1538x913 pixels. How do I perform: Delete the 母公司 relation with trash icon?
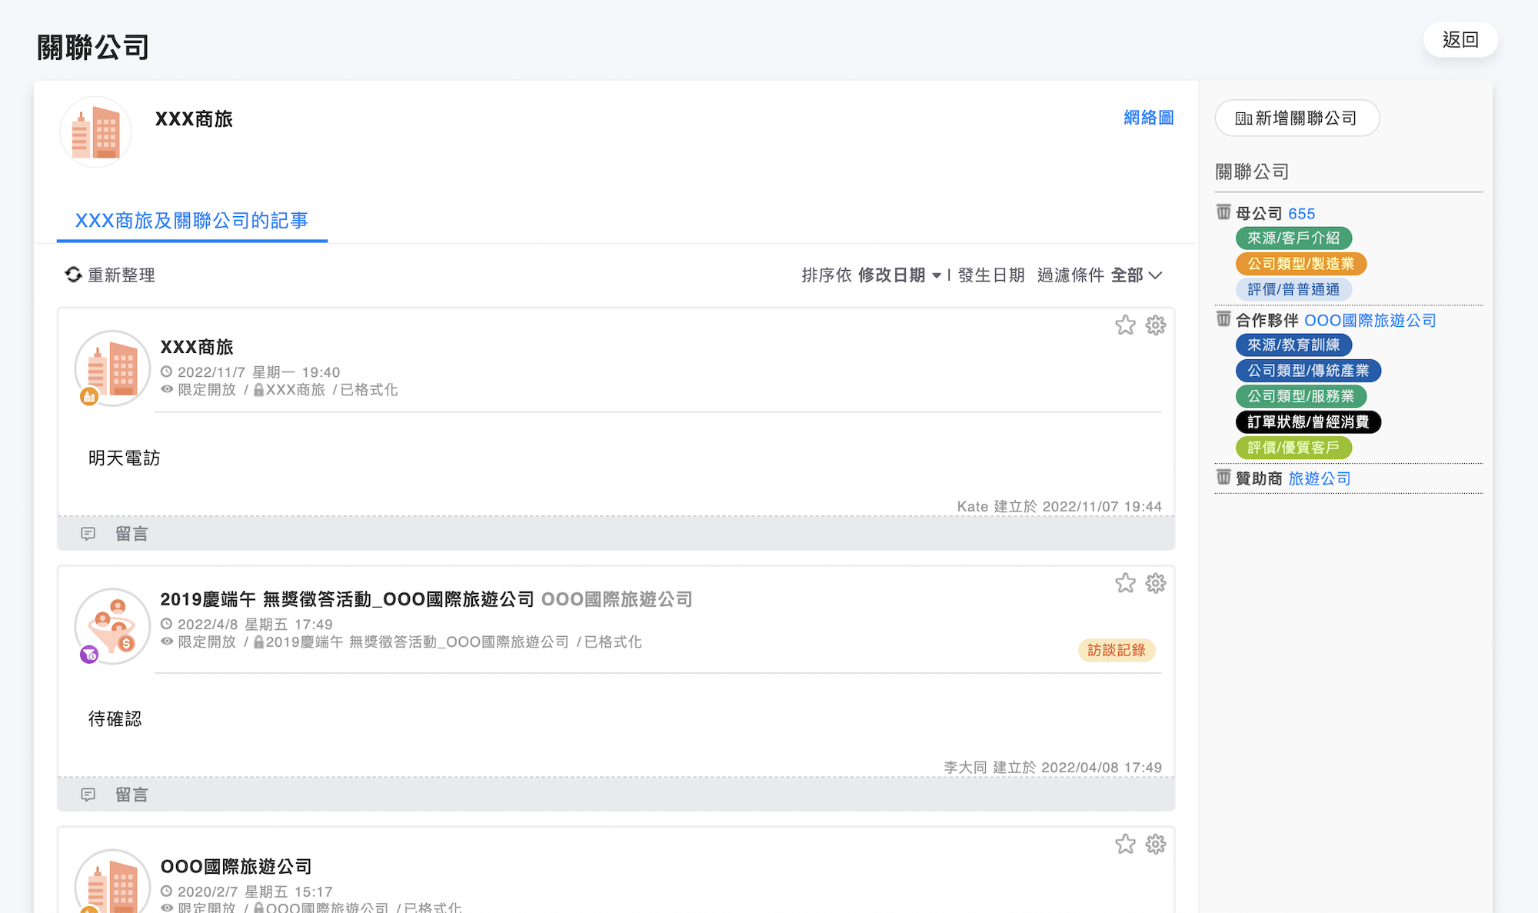point(1223,212)
